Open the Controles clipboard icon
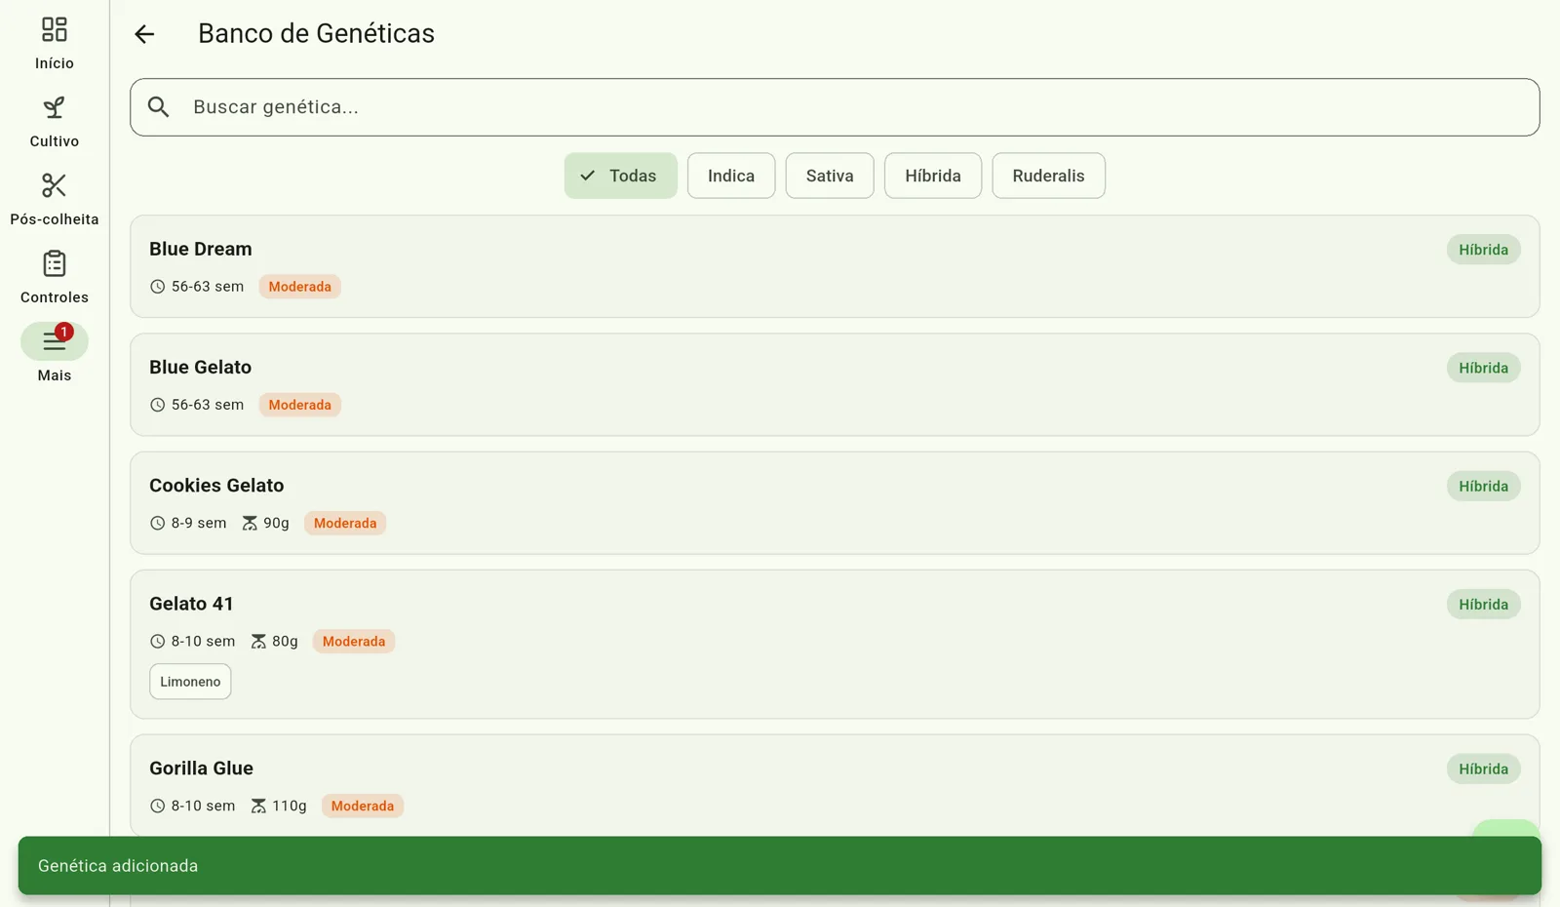 point(55,263)
